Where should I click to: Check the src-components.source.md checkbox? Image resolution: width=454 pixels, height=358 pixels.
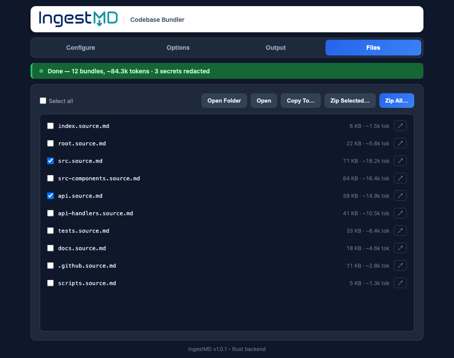click(50, 178)
